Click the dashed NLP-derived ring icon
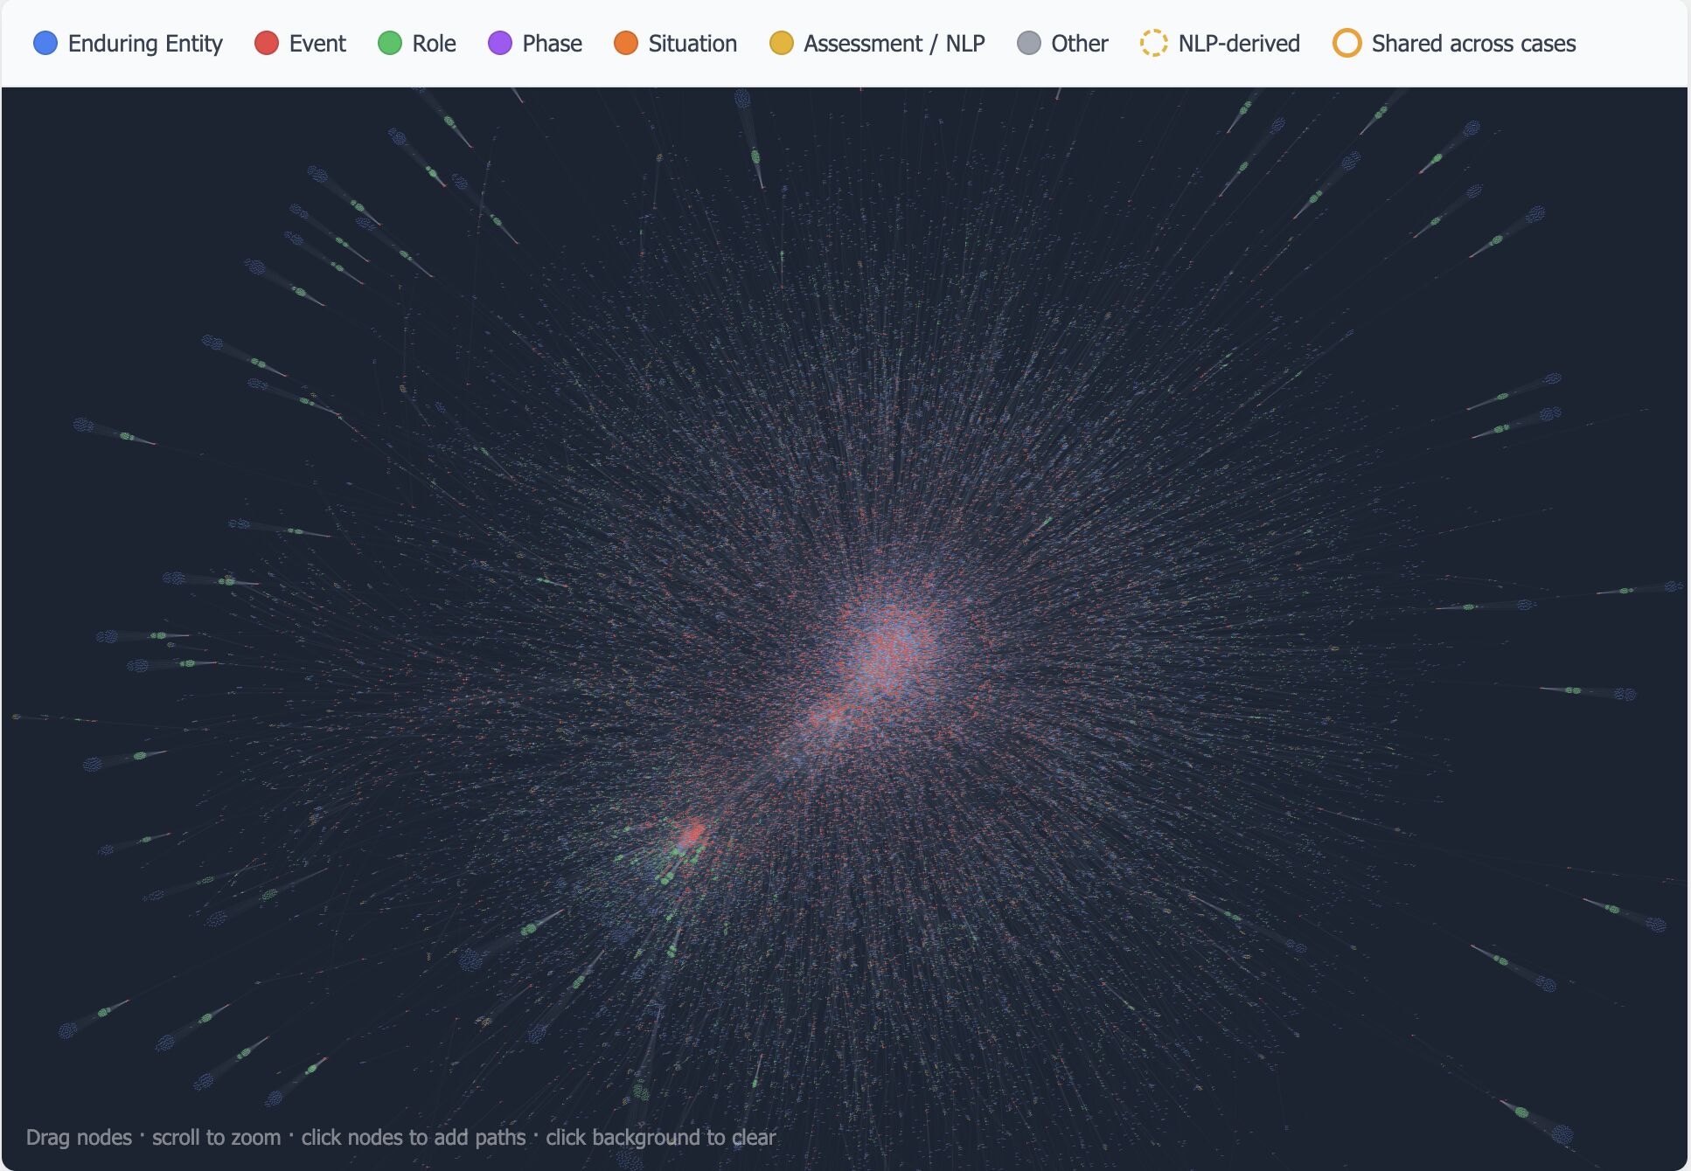 pos(1154,43)
